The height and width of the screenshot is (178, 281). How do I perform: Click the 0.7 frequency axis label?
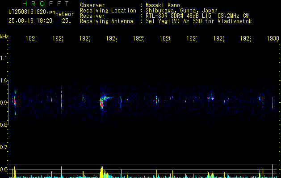tap(4, 147)
